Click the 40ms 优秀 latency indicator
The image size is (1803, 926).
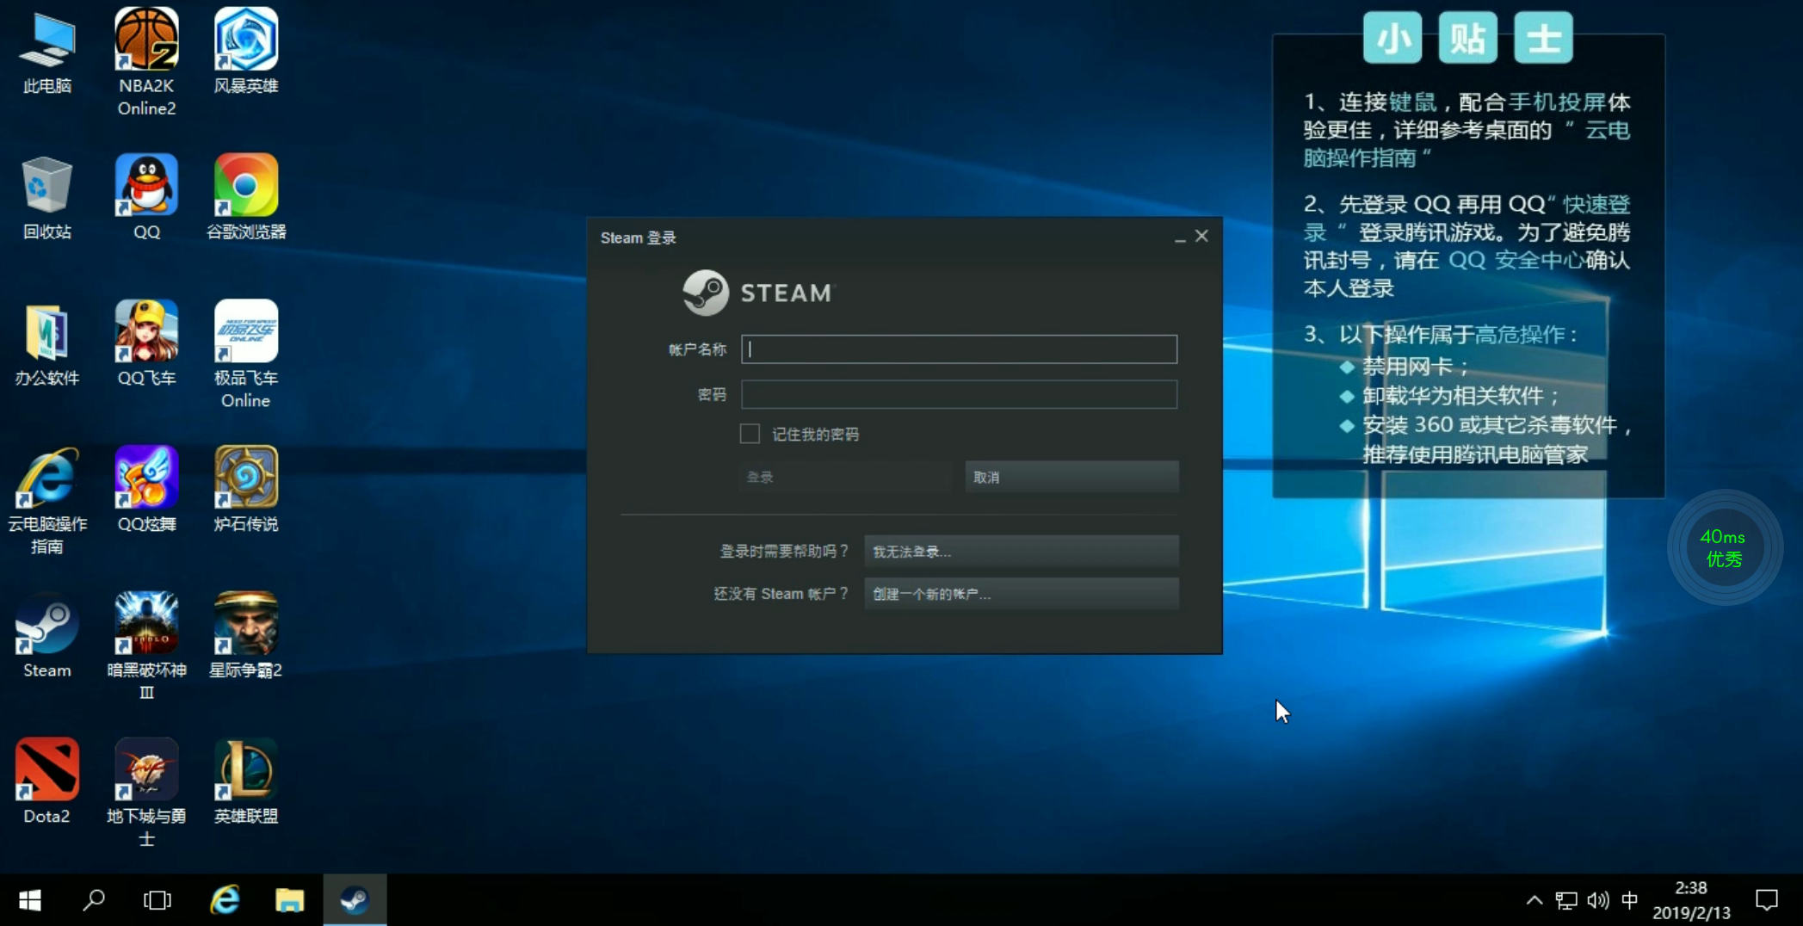click(1724, 547)
